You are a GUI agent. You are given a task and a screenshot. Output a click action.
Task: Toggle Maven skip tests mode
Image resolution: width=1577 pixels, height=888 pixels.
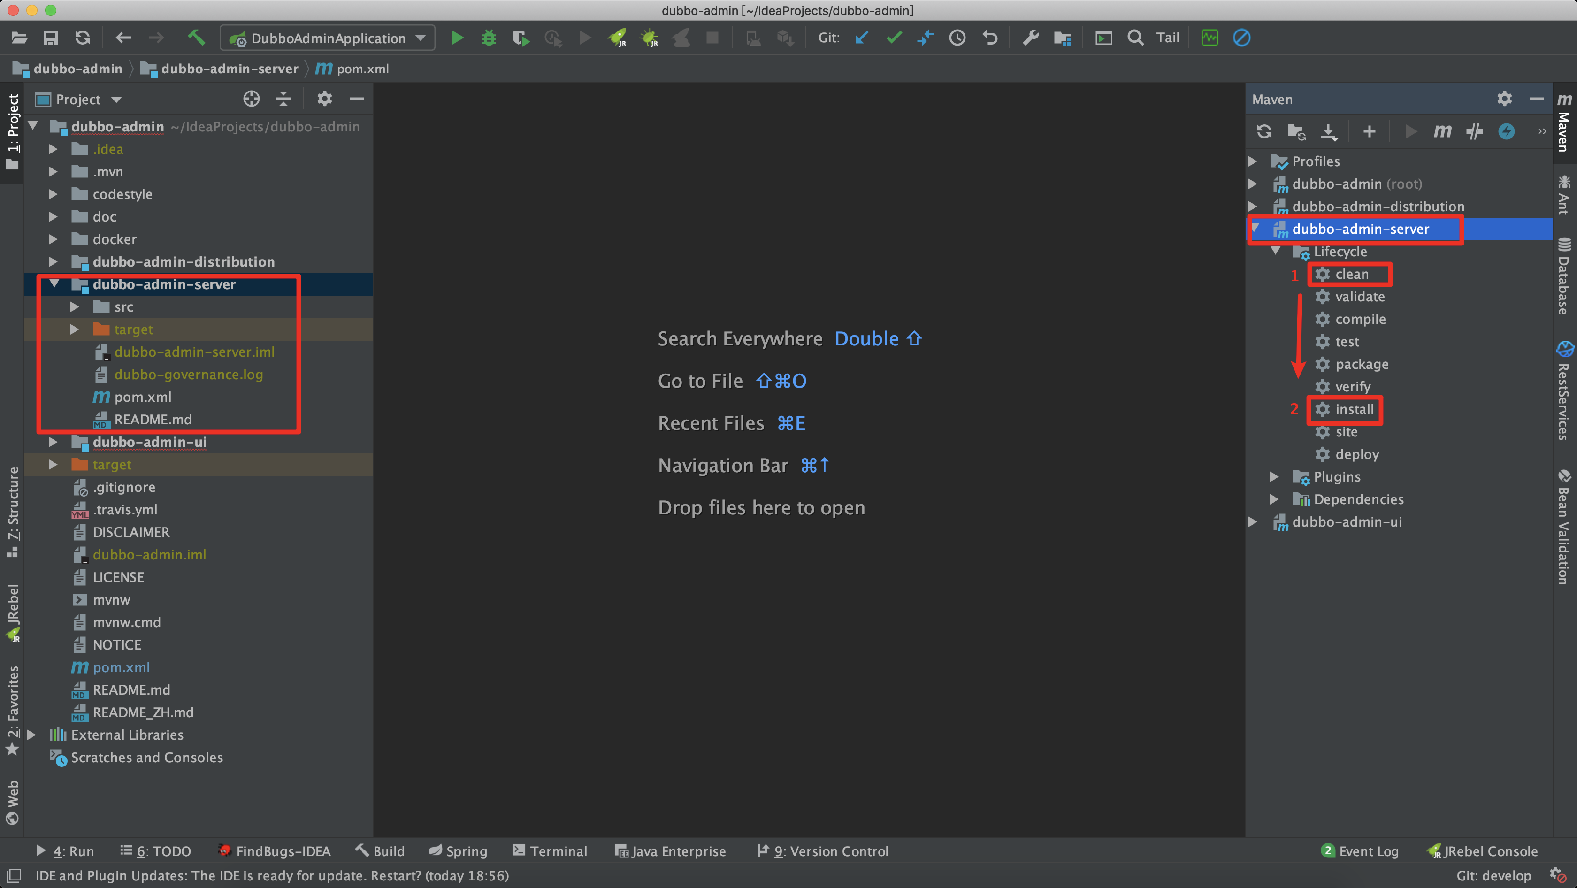coord(1506,131)
